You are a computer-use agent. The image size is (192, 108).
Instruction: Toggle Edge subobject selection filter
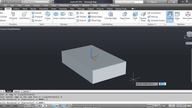177,15
